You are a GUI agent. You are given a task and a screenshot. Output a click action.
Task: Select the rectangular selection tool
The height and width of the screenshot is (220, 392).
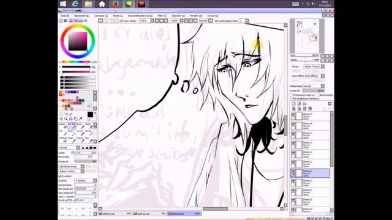click(61, 114)
